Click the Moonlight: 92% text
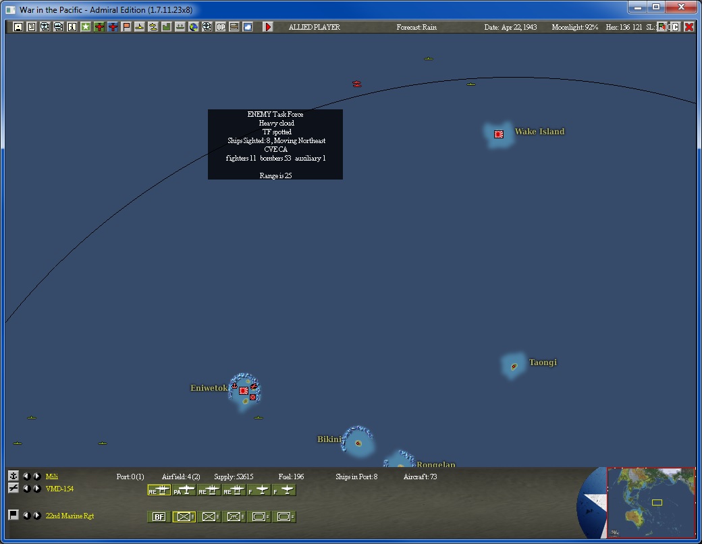Screen dimensions: 702x544 575,27
